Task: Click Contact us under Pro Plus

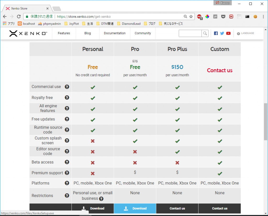Action: (177, 208)
